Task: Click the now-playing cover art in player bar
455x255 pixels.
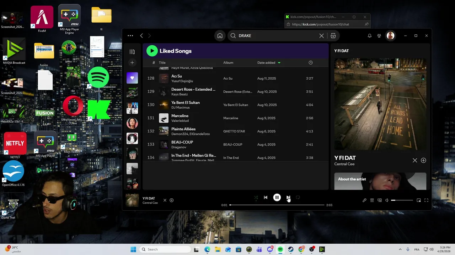Action: click(x=132, y=200)
